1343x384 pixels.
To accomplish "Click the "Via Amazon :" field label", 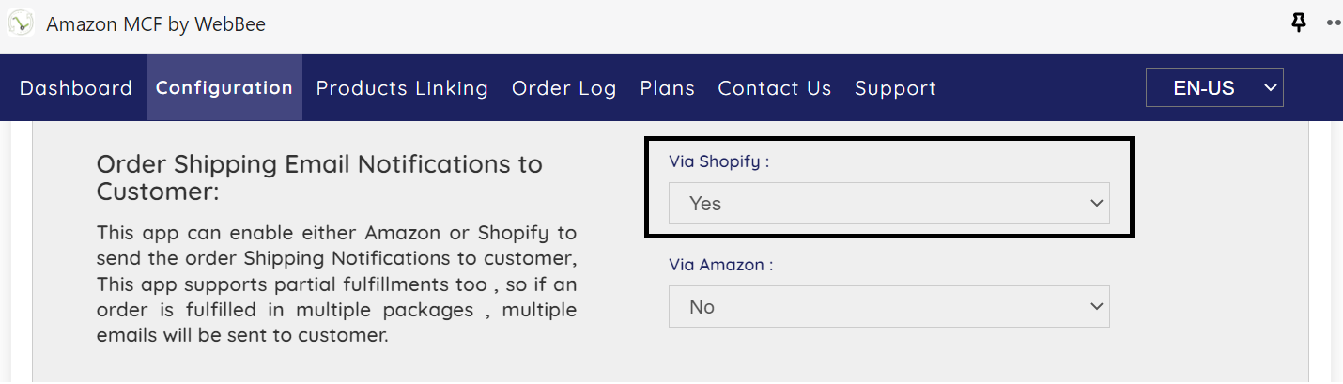I will pyautogui.click(x=720, y=265).
